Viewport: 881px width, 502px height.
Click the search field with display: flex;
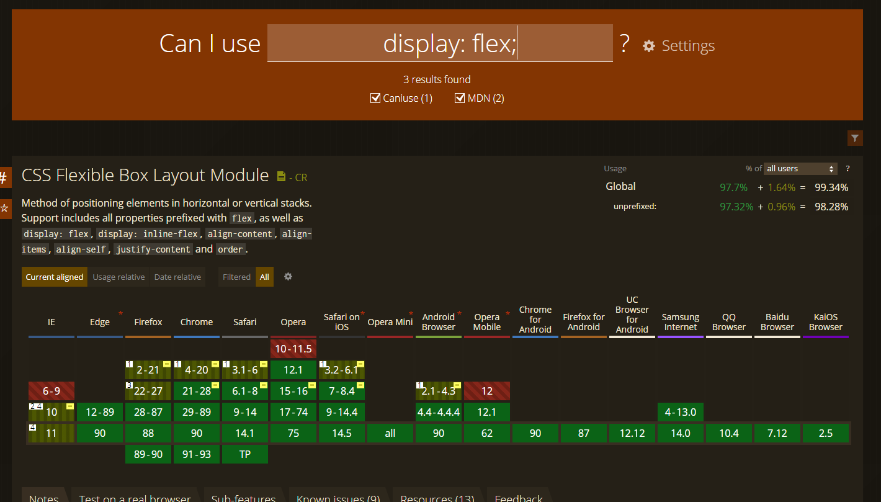click(x=440, y=43)
